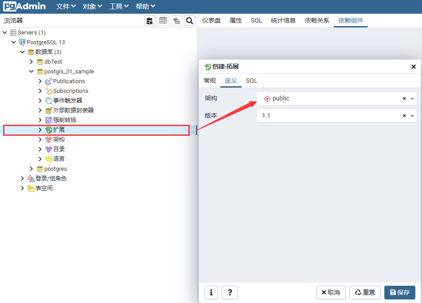Click the info icon in the dialog footer
This screenshot has width=422, height=303.
pos(211,292)
